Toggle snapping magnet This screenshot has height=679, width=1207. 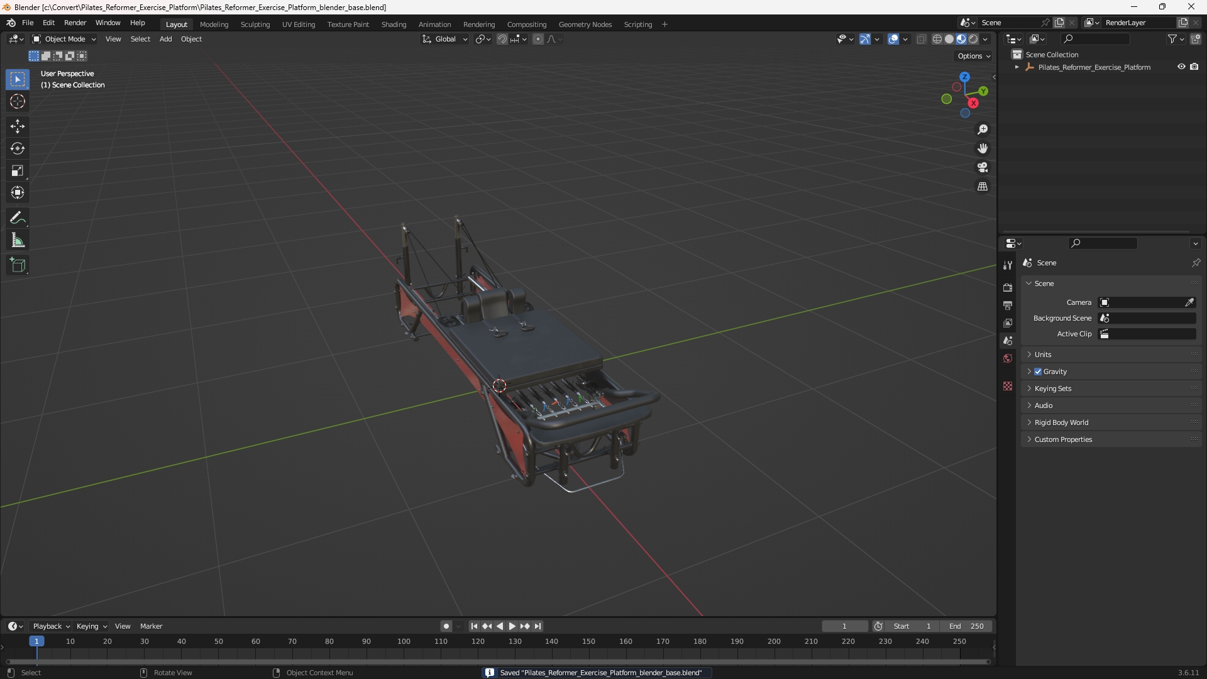tap(502, 39)
